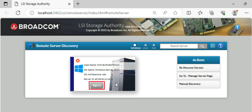Click the server tower image on card
This screenshot has width=252, height=112.
[122, 74]
